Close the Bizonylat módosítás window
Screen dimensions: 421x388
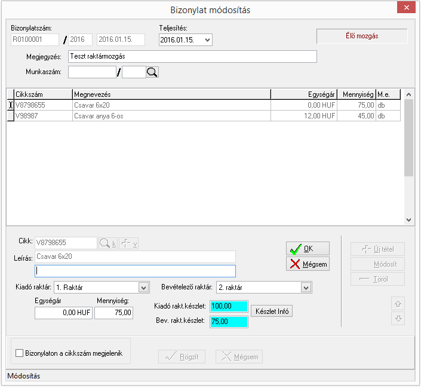(406, 8)
